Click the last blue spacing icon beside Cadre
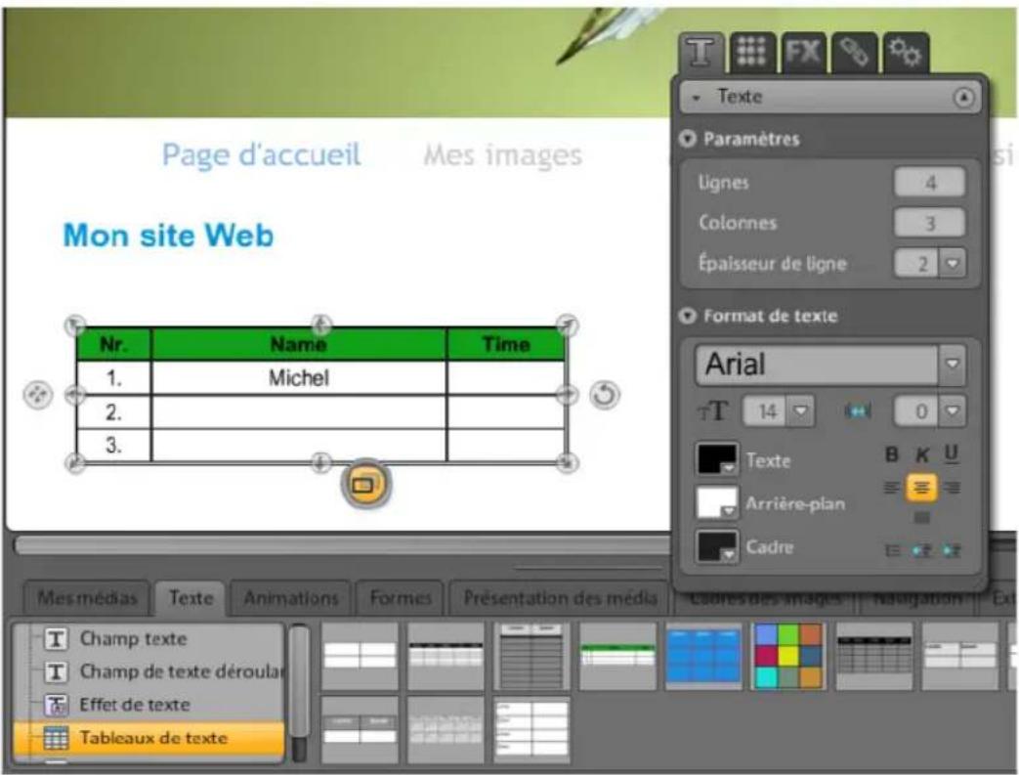Screen dimensions: 1019x775 click(x=951, y=550)
